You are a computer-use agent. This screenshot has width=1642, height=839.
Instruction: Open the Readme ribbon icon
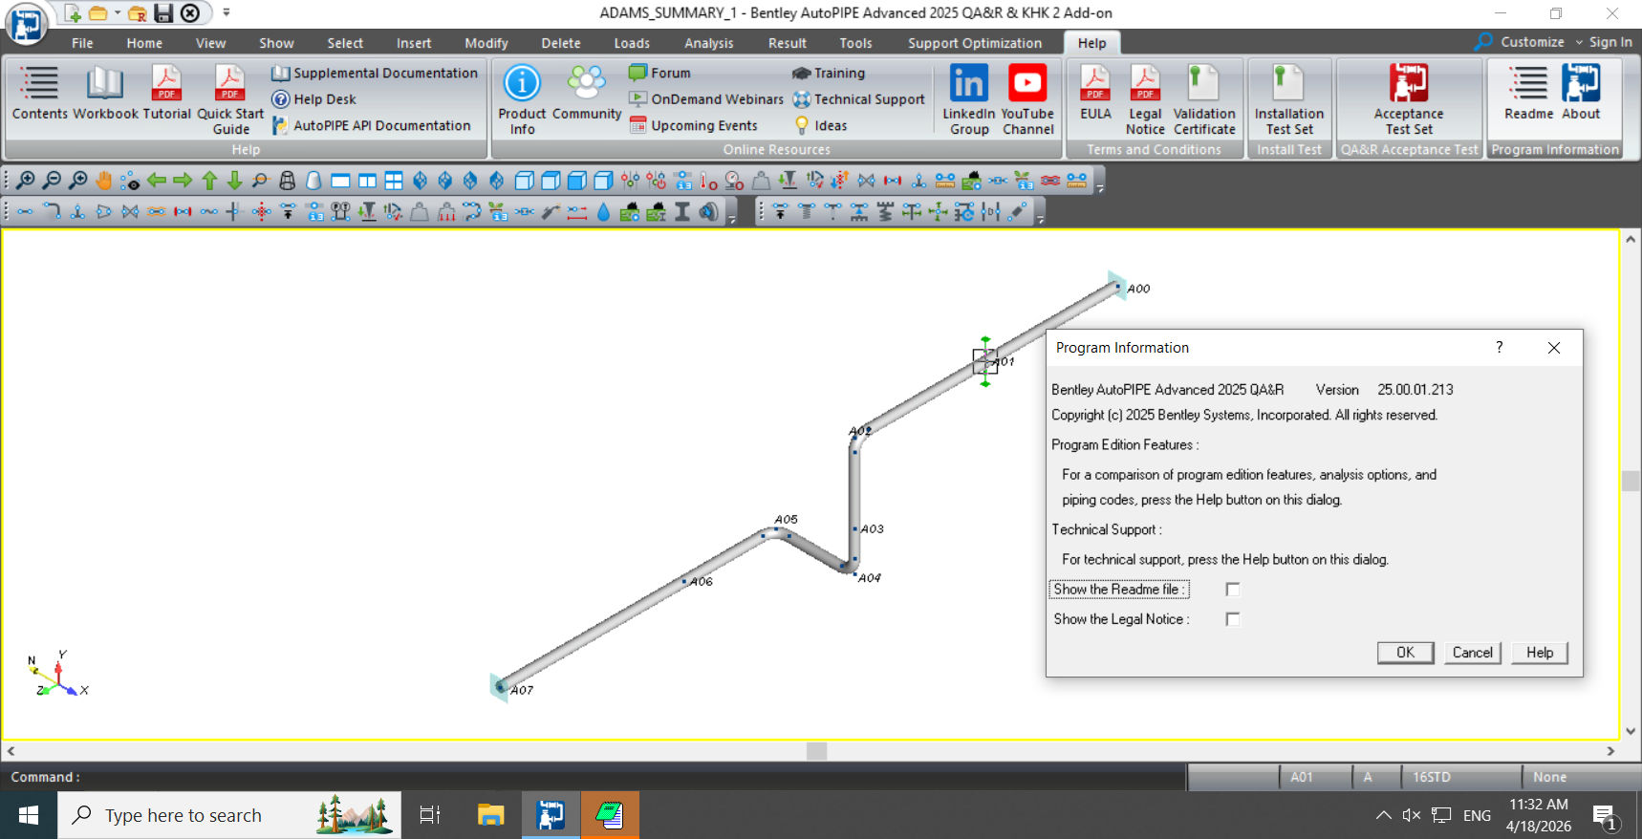(x=1528, y=94)
